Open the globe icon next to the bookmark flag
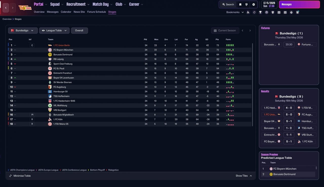 pos(247,4)
